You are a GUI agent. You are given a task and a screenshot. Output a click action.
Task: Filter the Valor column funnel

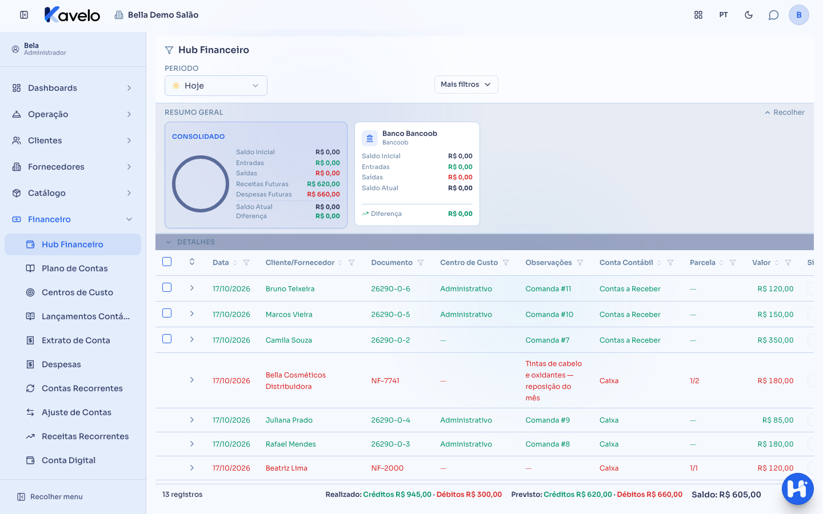pos(788,263)
